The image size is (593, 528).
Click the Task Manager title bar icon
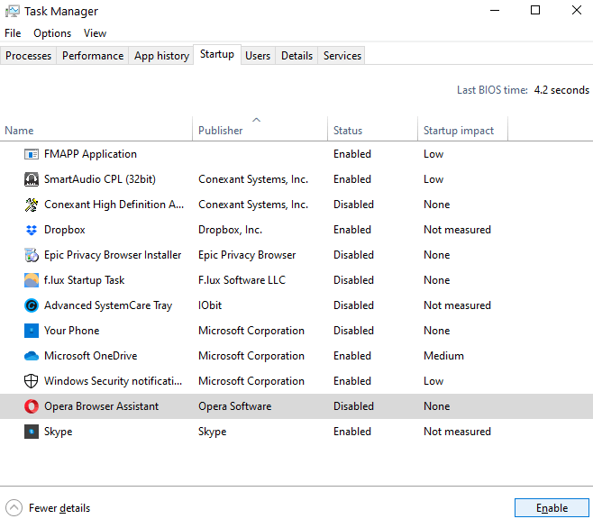[12, 12]
